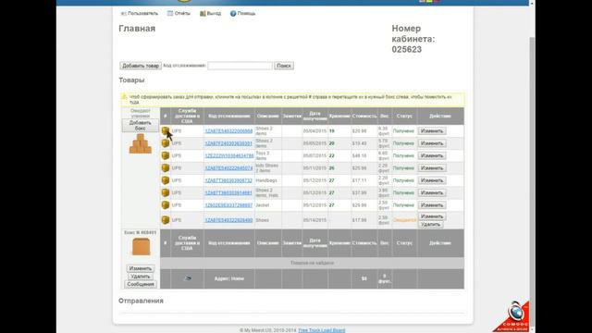This screenshot has width=592, height=333.
Task: Pick the package icon for Shoes 2 items, Hats
Action: (x=166, y=192)
